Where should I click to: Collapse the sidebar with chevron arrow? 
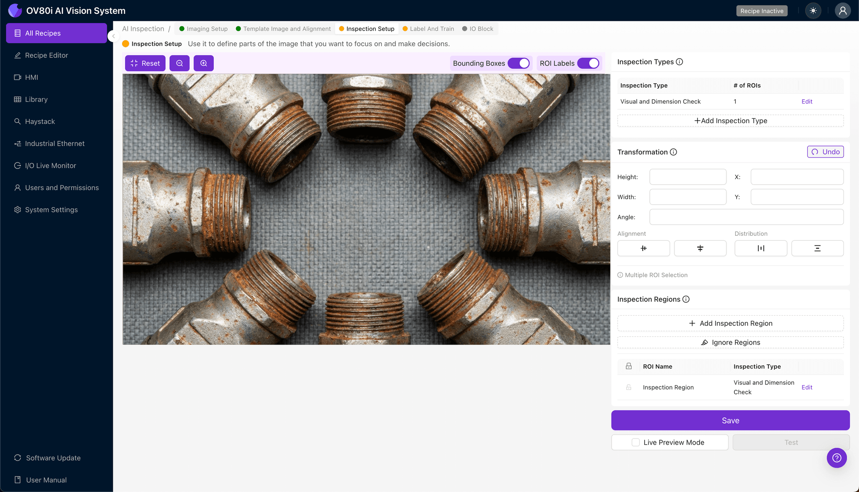[x=113, y=36]
